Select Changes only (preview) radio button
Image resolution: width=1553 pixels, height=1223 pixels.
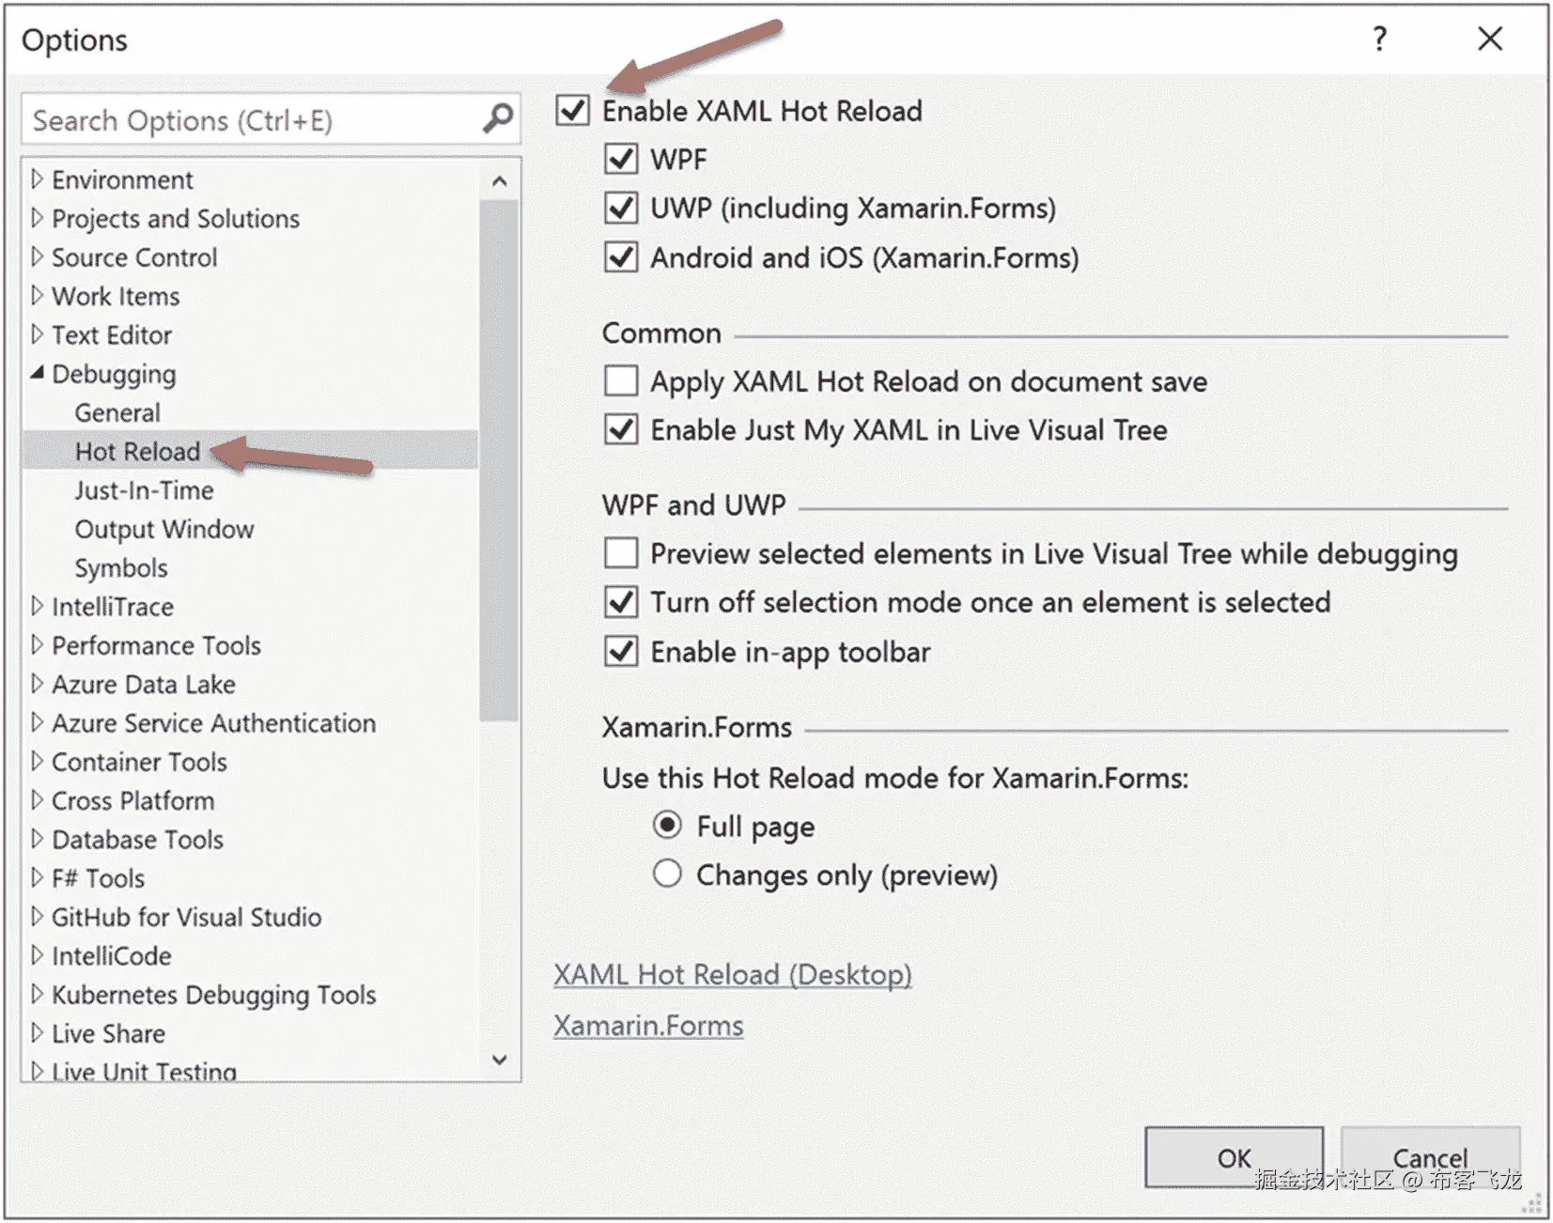[x=667, y=874]
